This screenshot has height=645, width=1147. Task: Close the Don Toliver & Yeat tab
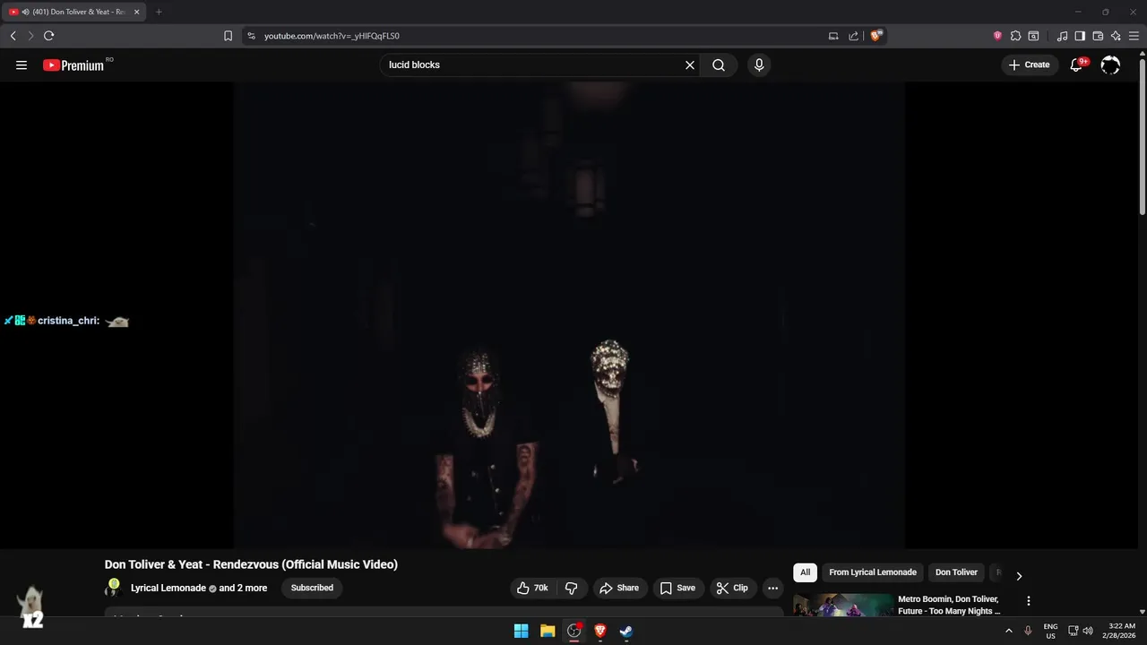[x=136, y=12]
